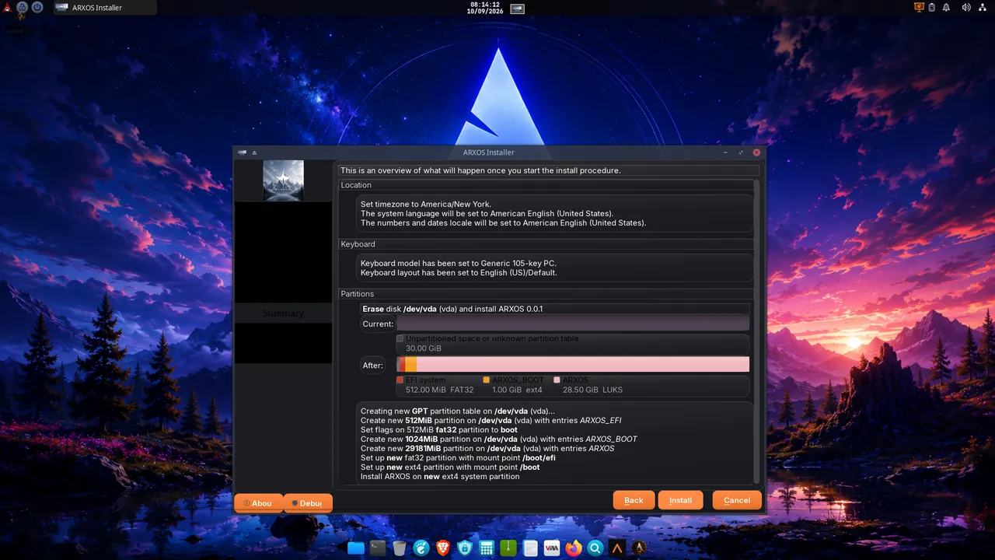995x560 pixels.
Task: Launch the VM manager icon in dock
Action: tap(552, 548)
